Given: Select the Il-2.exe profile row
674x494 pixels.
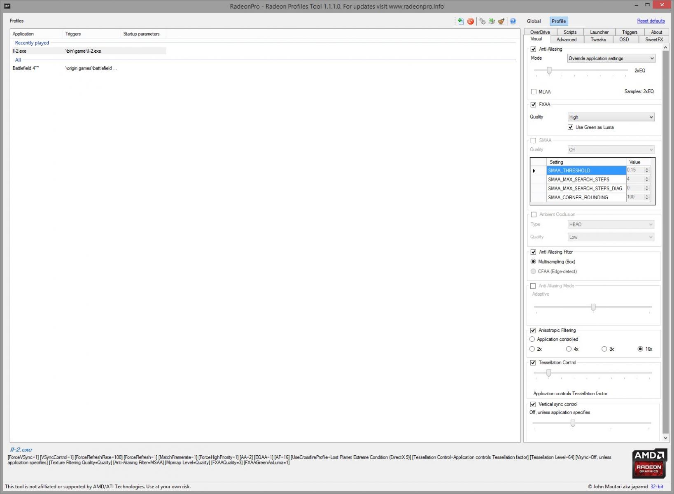Looking at the screenshot, I should pyautogui.click(x=89, y=51).
